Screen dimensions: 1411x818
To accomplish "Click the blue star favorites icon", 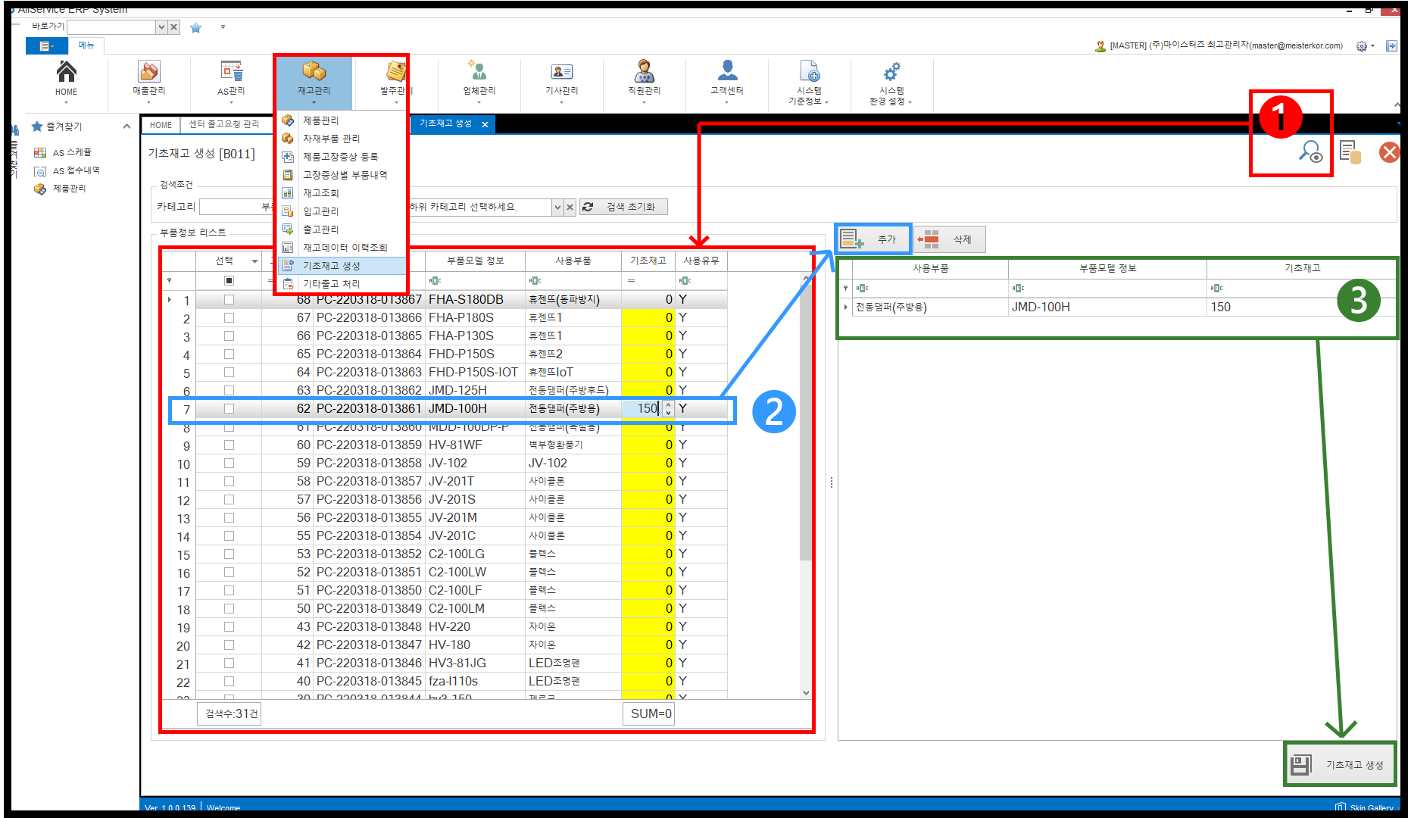I will 195,27.
